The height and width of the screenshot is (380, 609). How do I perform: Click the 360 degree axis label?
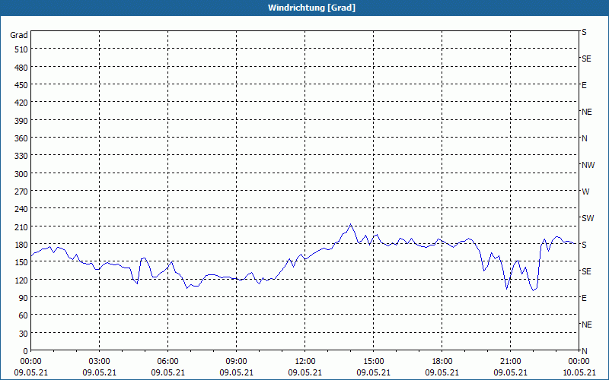(21, 138)
